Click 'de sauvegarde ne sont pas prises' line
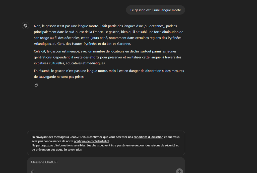The width and height of the screenshot is (257, 173). coord(59,77)
